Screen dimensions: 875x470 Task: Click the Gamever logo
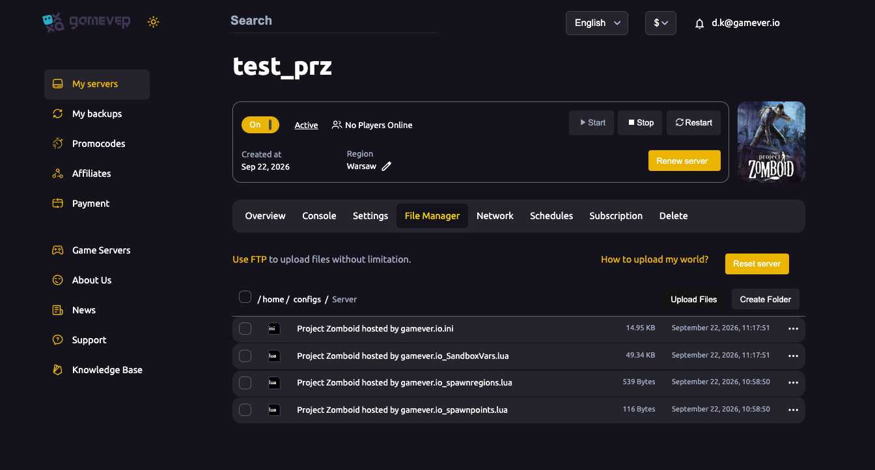86,22
